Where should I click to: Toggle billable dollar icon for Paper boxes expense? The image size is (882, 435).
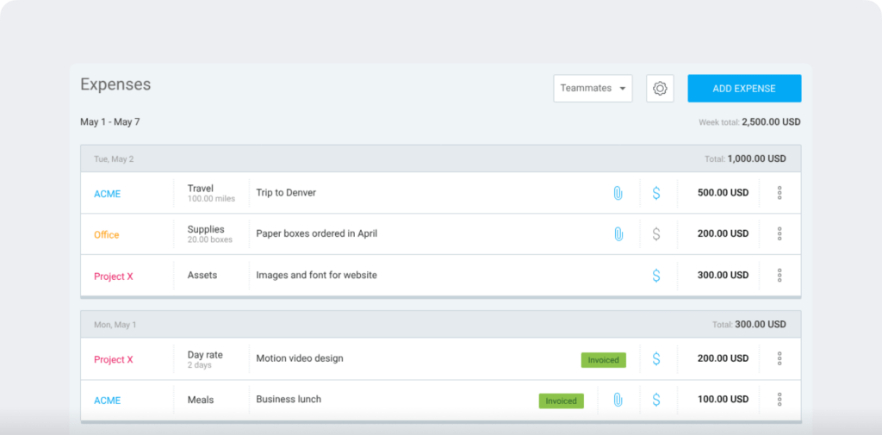655,234
